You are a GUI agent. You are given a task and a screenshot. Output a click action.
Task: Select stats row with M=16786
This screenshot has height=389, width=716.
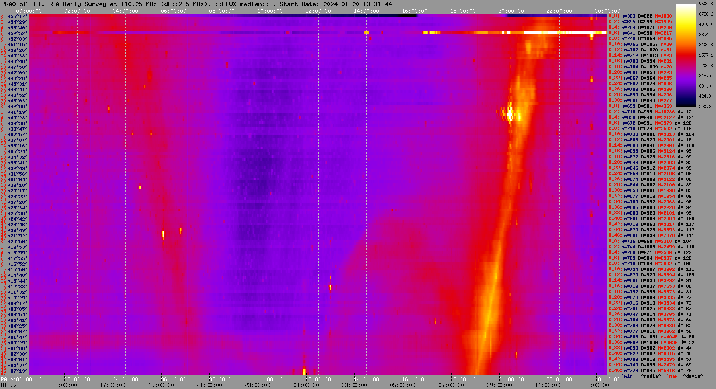point(651,112)
